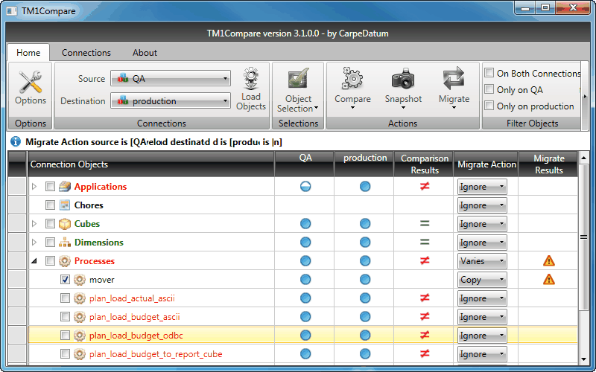Switch to the About tab

[145, 53]
